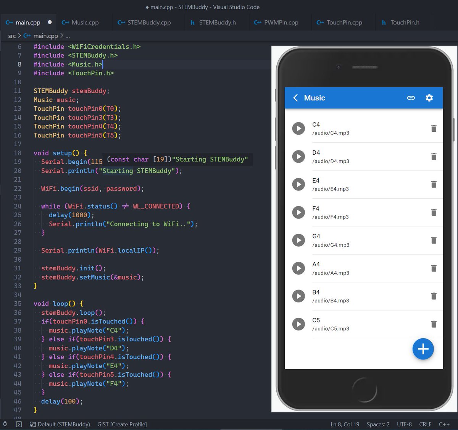This screenshot has width=458, height=430.
Task: Click /audio/G4.mp3 path text
Action: [331, 245]
